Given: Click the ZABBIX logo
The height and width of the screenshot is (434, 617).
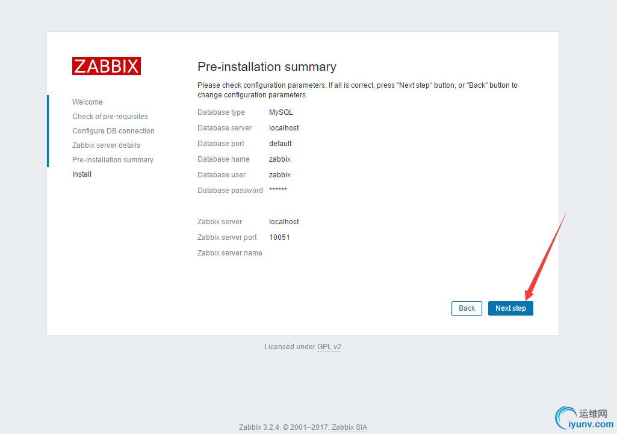Looking at the screenshot, I should (107, 66).
